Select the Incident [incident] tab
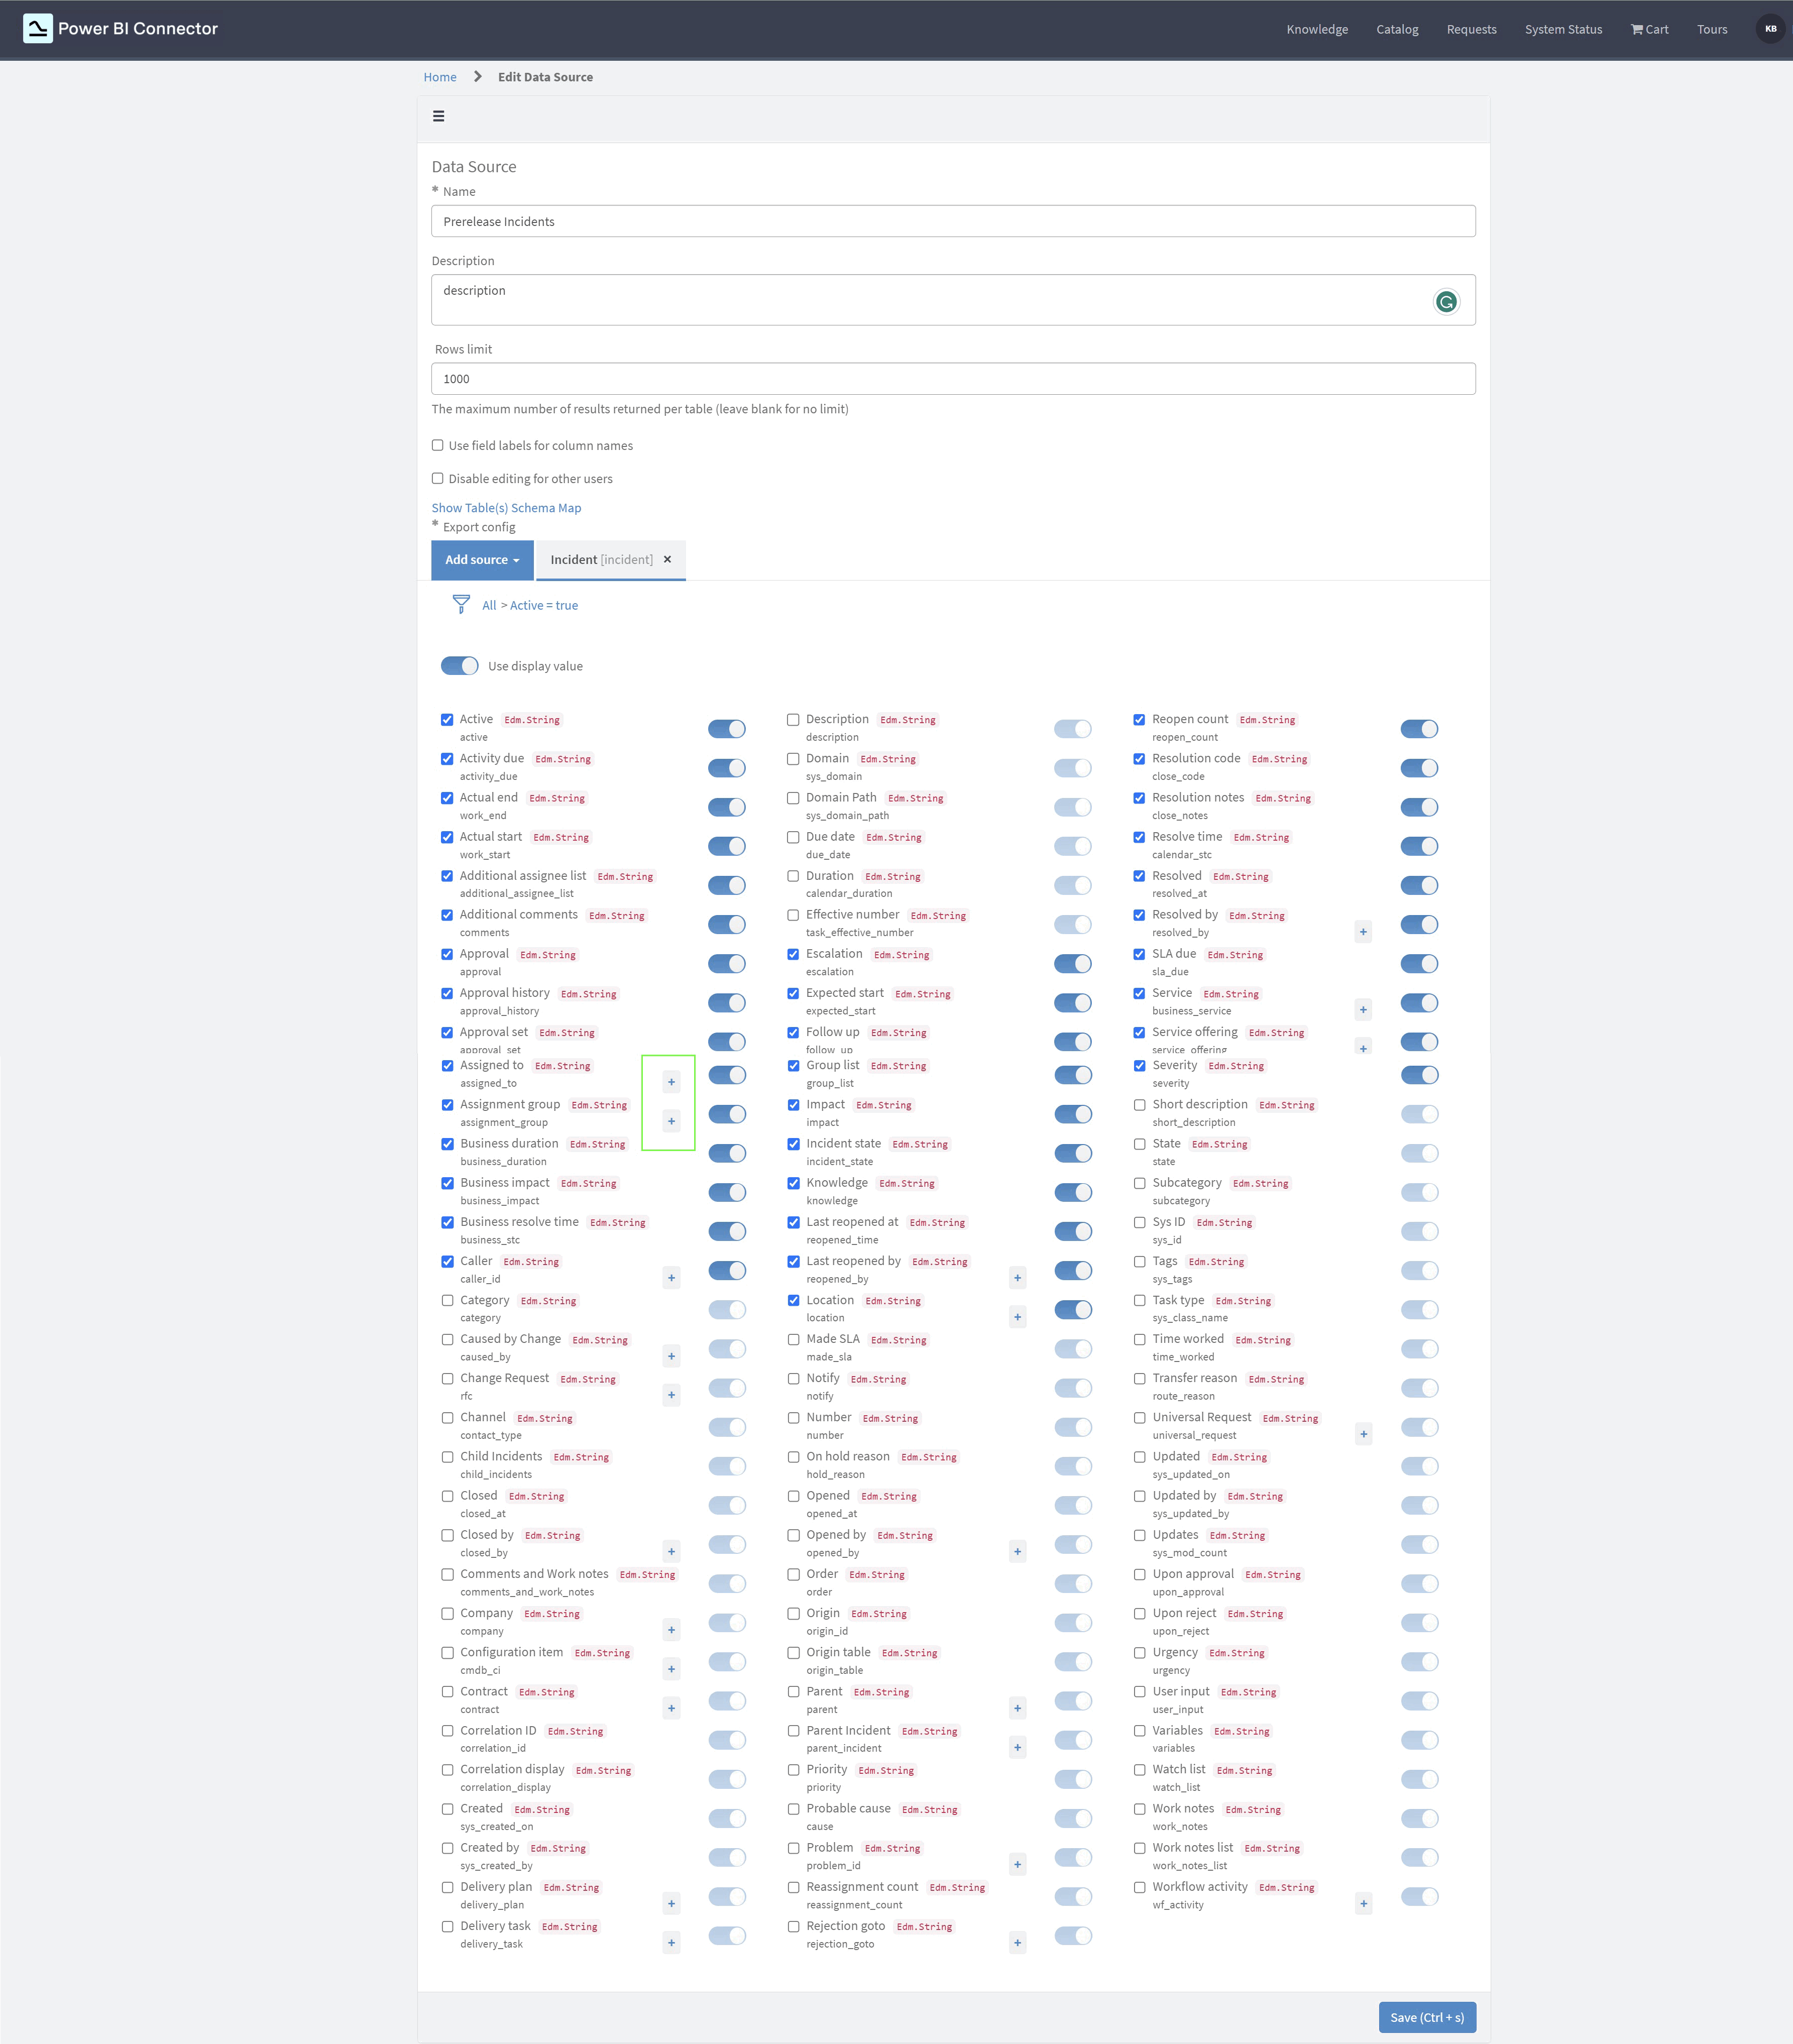1793x2044 pixels. (601, 560)
